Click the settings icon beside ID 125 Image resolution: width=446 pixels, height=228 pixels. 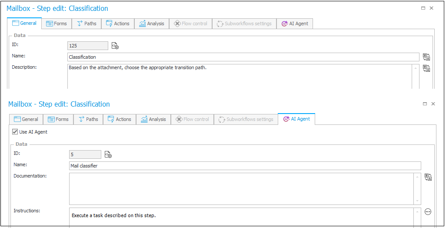[x=115, y=46]
